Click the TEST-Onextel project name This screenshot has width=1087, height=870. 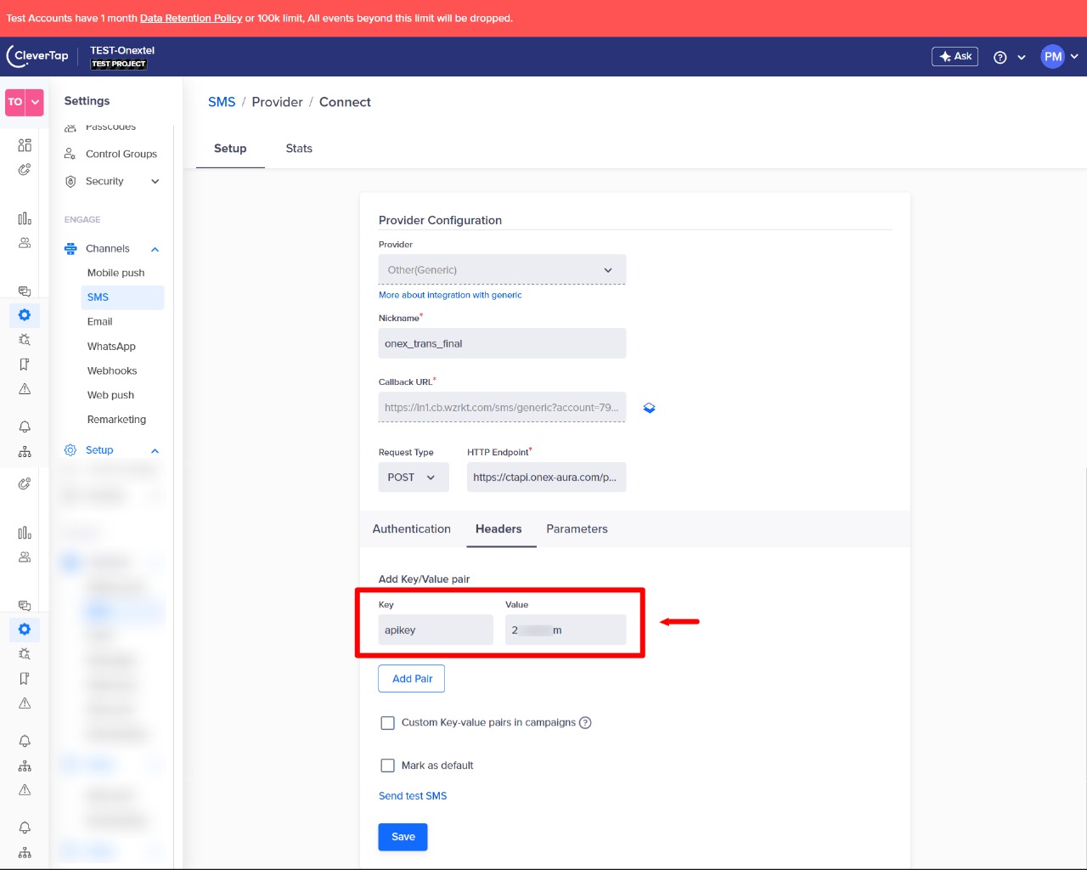point(122,50)
